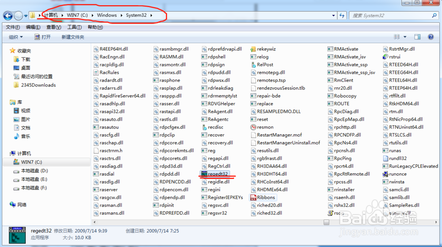Select the recdisc file icon
Screen dimensions: 442x247
pos(204,127)
